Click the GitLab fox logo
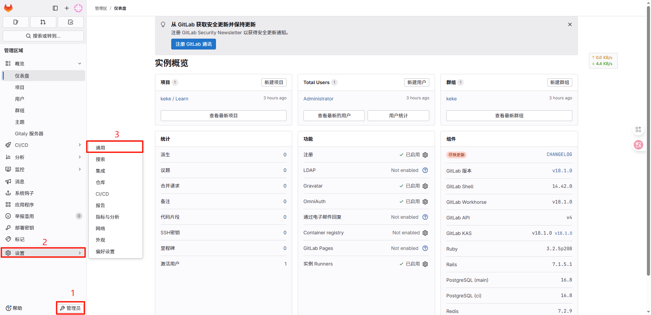The height and width of the screenshot is (315, 651). coord(8,8)
